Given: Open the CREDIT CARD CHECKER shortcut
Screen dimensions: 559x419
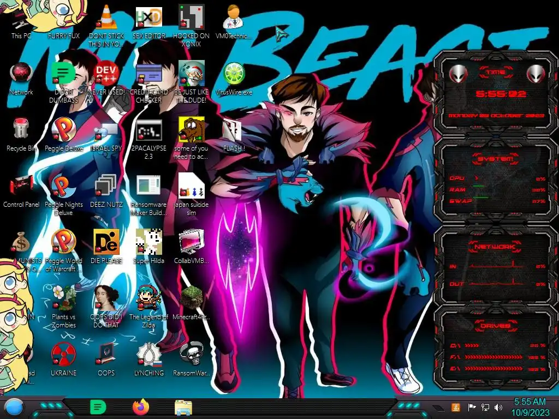Looking at the screenshot, I should tap(149, 82).
